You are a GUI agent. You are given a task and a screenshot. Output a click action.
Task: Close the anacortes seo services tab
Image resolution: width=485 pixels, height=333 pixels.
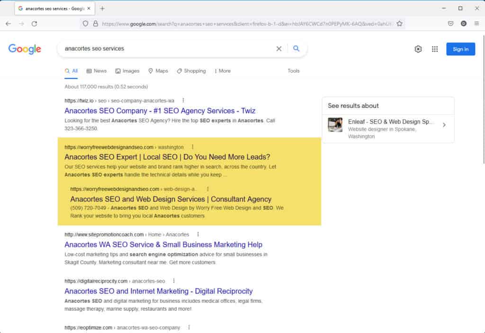click(89, 9)
